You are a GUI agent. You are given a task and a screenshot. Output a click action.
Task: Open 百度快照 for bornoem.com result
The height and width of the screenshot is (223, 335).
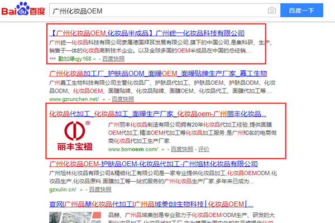(182, 149)
